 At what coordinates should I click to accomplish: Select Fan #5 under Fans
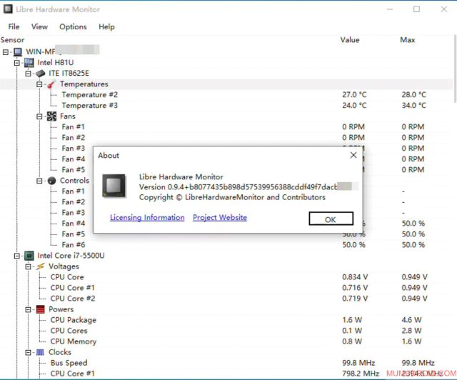pyautogui.click(x=74, y=170)
